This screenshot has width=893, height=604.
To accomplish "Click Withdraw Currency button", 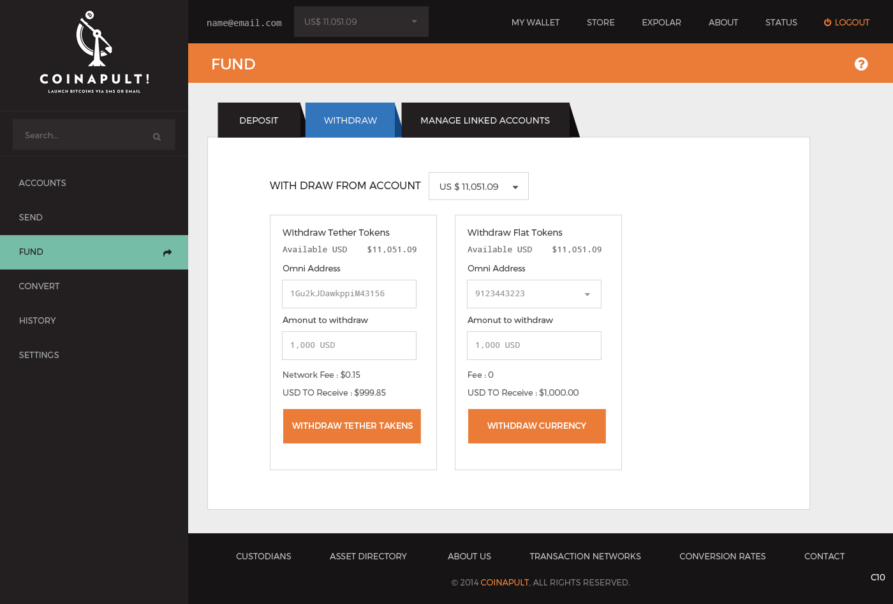I will 537,426.
